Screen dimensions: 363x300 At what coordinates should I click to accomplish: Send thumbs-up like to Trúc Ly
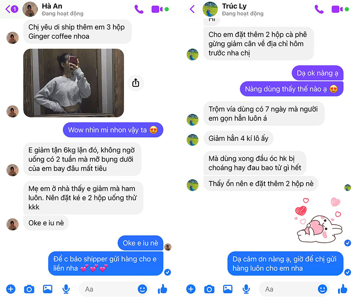click(x=342, y=289)
